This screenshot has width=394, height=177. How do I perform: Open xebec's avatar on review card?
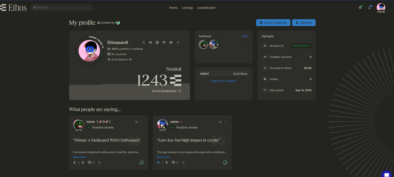pyautogui.click(x=162, y=125)
